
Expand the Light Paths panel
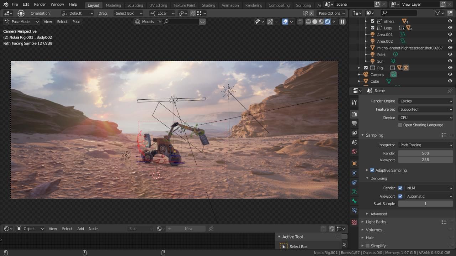376,222
